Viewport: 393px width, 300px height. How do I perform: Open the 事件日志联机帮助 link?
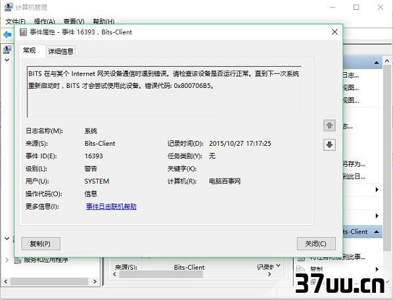[111, 207]
